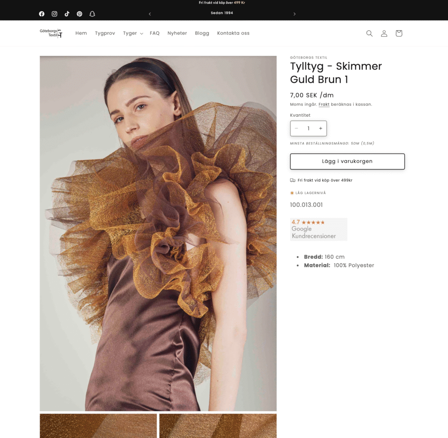Open the account login icon
Screen dimensions: 448x438
tap(384, 33)
